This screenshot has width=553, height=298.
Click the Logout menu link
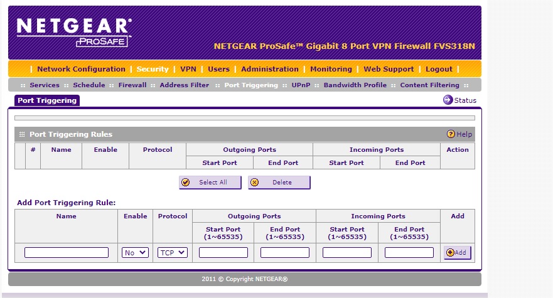439,69
